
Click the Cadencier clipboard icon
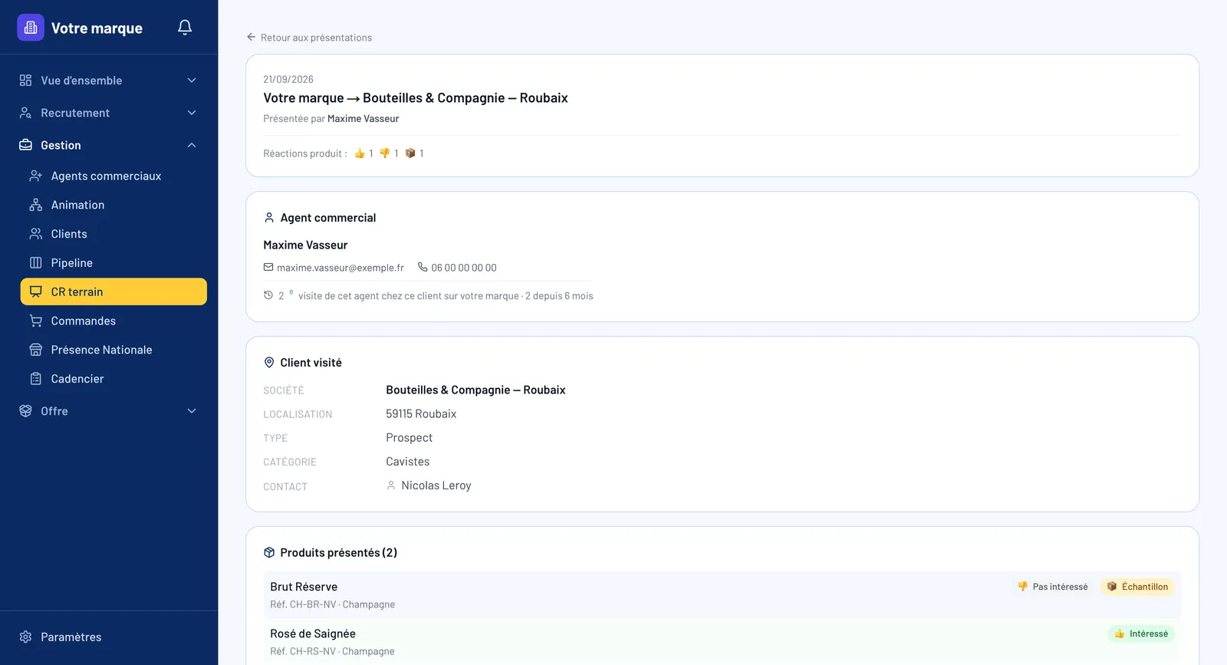(x=36, y=379)
